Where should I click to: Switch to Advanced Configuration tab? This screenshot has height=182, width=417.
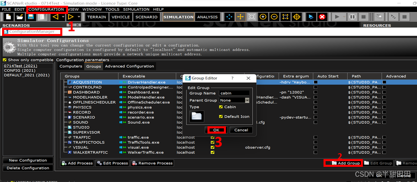click(x=130, y=66)
